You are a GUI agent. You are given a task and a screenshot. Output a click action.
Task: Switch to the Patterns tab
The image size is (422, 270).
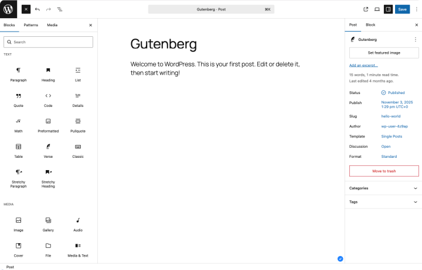tap(31, 25)
